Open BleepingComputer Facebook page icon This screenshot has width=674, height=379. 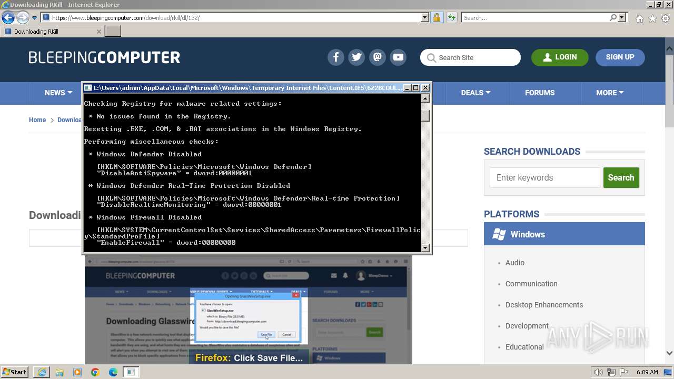point(336,57)
